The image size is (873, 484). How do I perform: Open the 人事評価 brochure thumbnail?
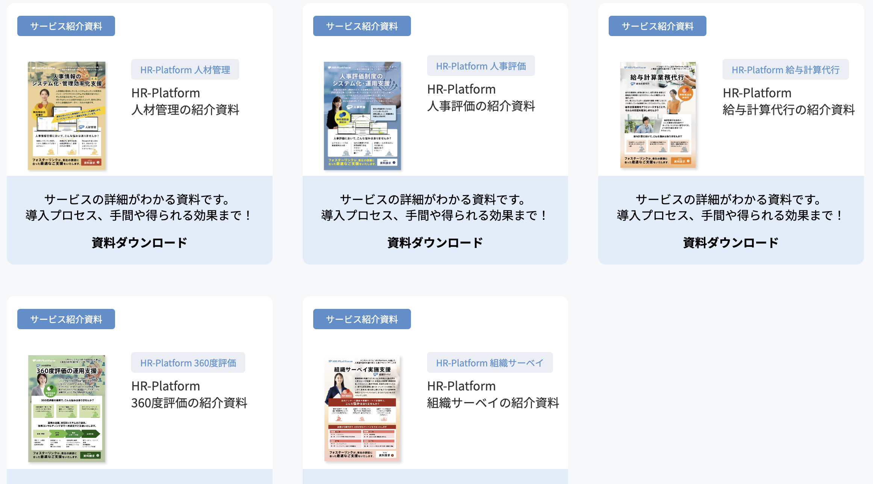pyautogui.click(x=362, y=116)
